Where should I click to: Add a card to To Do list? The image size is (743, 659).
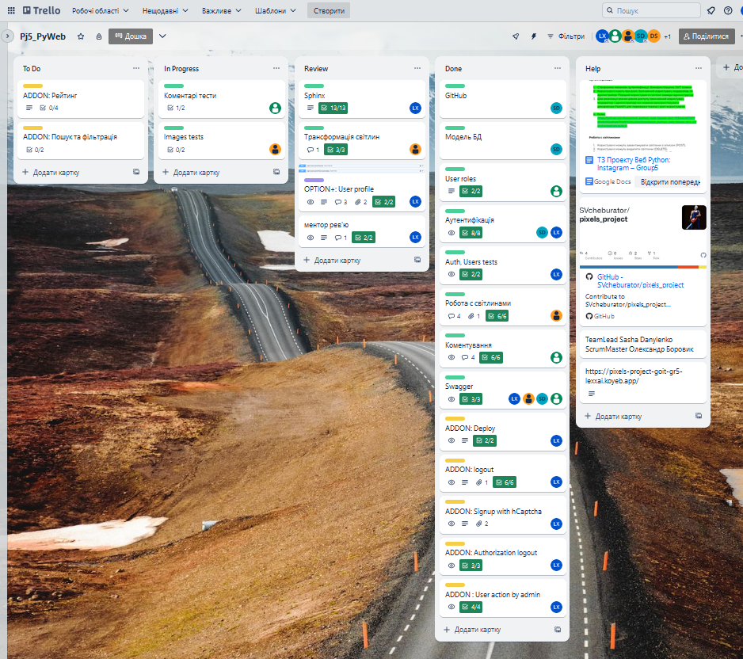coord(51,173)
